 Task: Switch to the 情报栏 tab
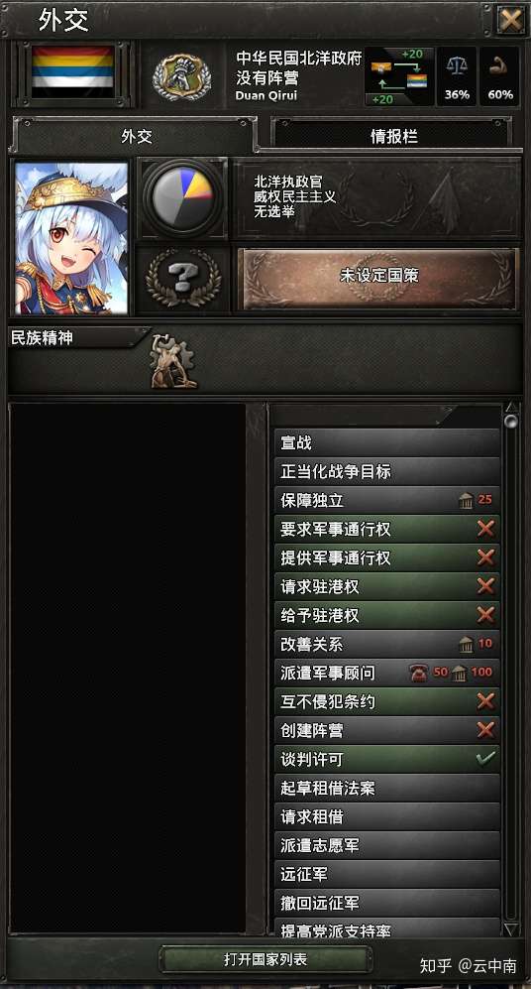(x=393, y=136)
